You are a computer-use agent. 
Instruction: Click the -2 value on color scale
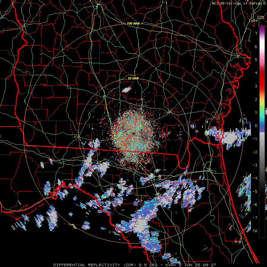tap(255, 152)
